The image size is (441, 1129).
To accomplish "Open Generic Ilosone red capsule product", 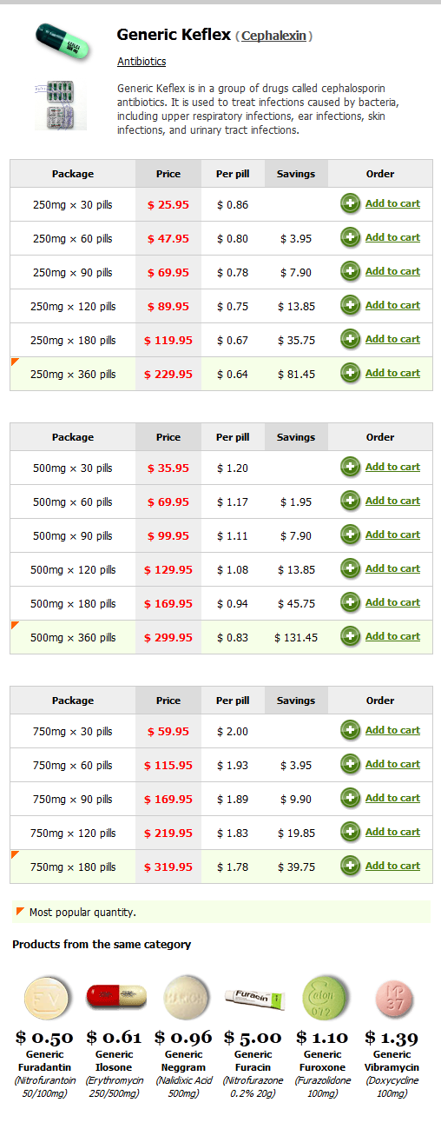I will click(116, 997).
